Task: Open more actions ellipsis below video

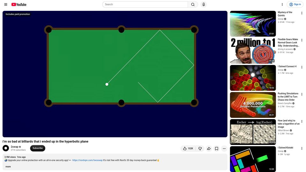Action: point(224,149)
